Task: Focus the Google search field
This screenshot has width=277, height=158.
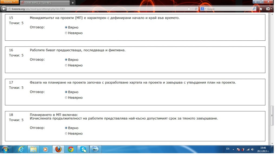Action: [x=229, y=9]
